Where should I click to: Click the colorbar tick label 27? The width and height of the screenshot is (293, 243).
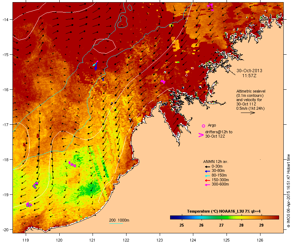[x=221, y=225]
